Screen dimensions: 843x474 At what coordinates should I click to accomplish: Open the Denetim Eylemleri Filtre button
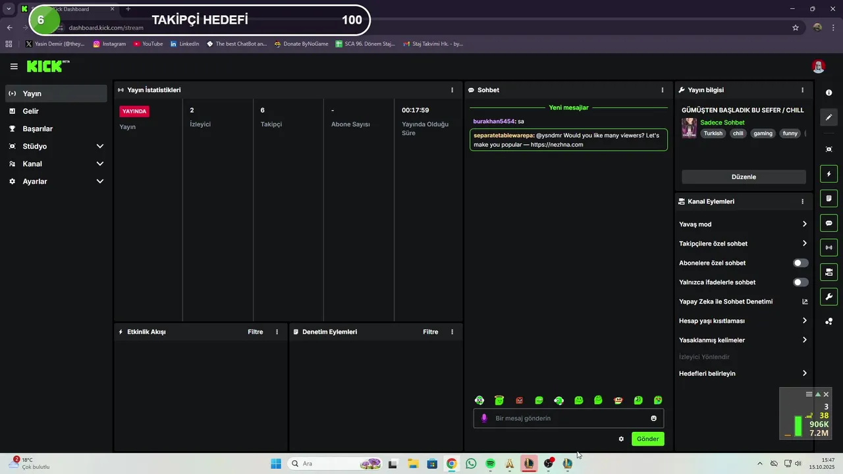pos(431,332)
